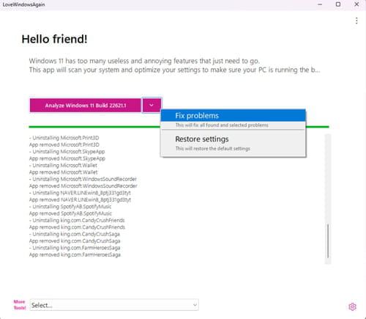366x319 pixels.
Task: Select log line 'App removed Microsoft.Wallet'
Action: coord(63,172)
